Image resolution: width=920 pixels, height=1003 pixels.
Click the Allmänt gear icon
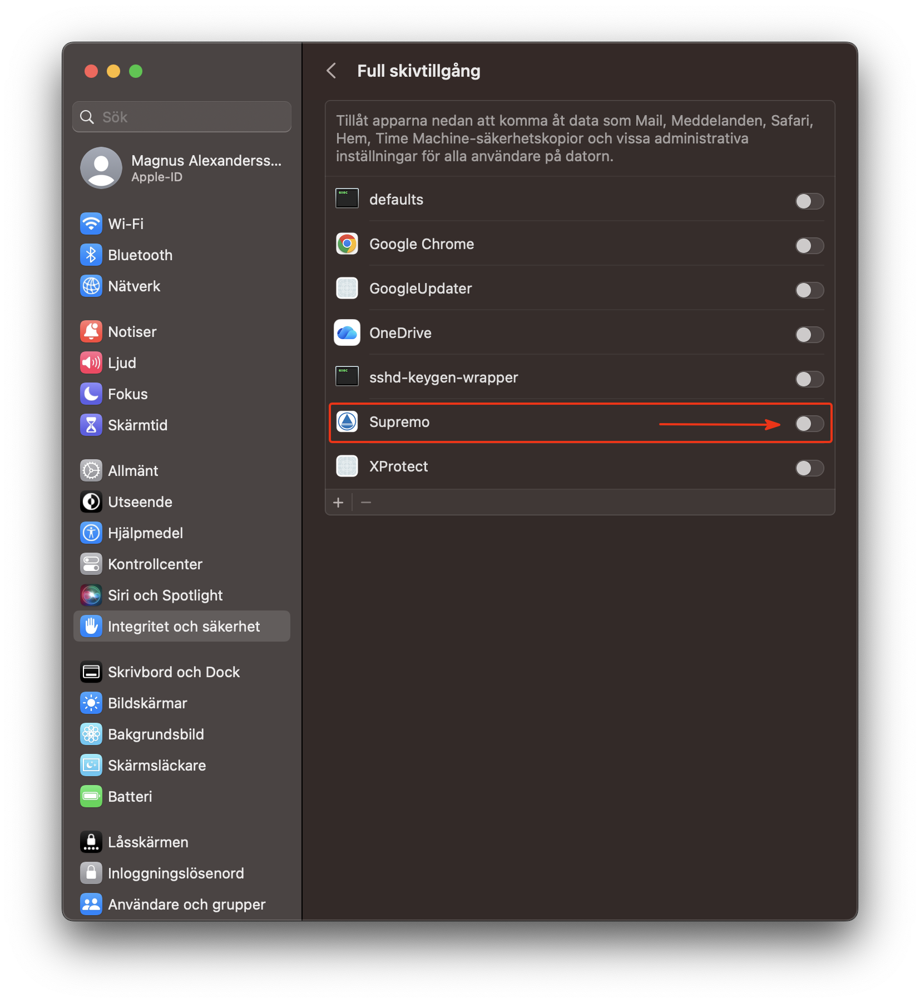click(x=91, y=471)
